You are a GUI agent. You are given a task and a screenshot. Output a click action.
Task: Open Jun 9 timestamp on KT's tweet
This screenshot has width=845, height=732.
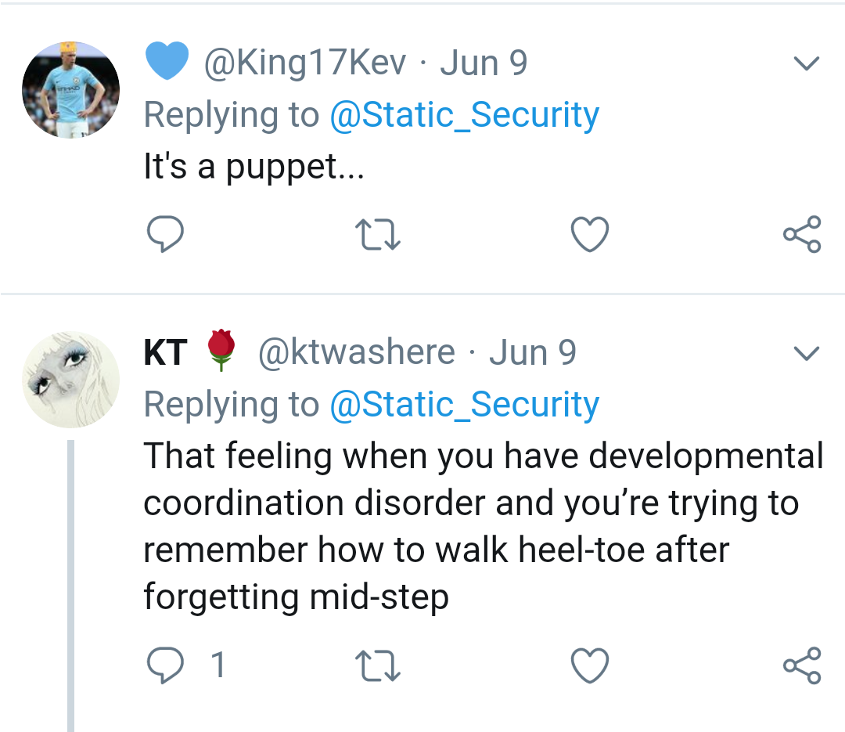[533, 353]
